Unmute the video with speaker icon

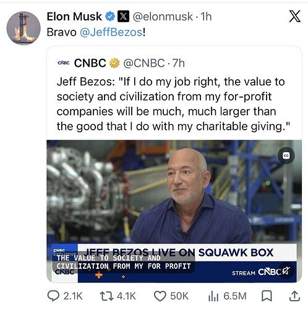pos(286,271)
